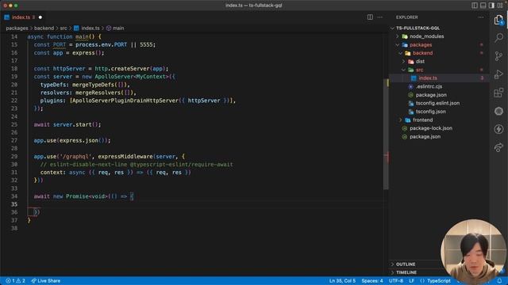The height and width of the screenshot is (285, 508).
Task: Click backend breadcrumb segment
Action: (x=44, y=28)
